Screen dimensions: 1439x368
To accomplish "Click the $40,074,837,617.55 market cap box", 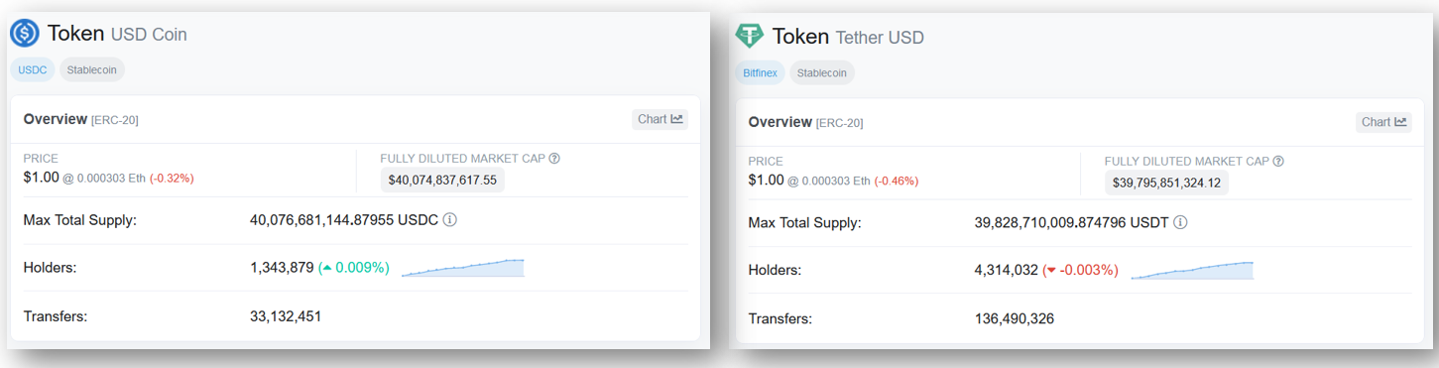I will 443,180.
